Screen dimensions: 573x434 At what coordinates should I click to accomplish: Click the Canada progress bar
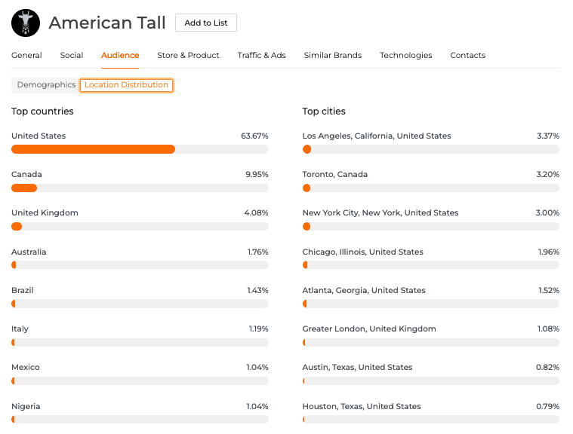tap(140, 188)
